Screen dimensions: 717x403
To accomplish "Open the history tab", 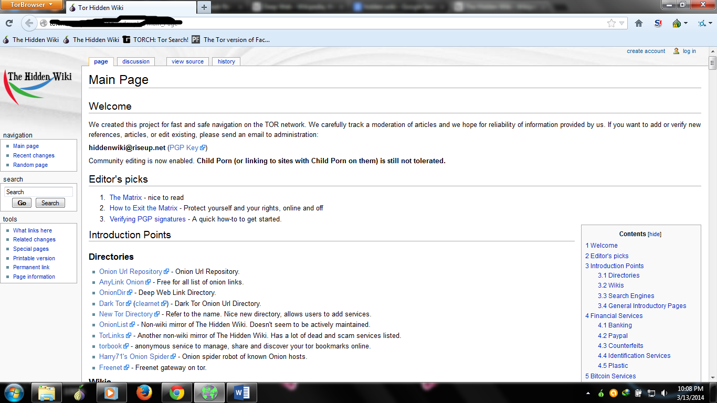I will [x=226, y=61].
